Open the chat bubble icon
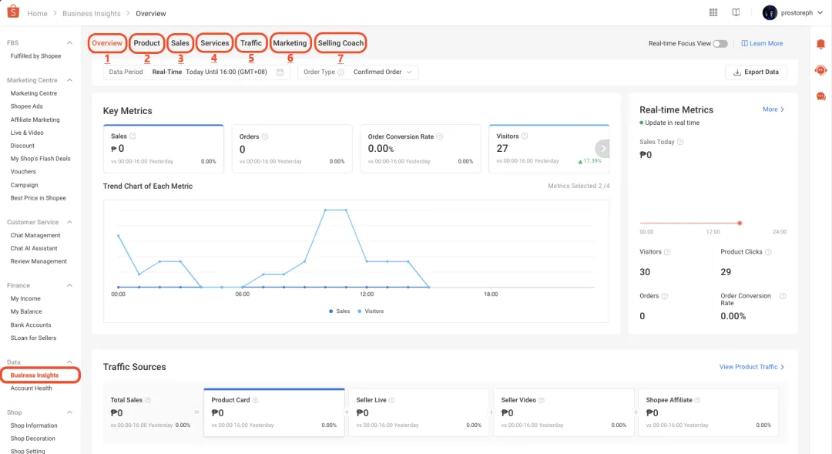Image resolution: width=832 pixels, height=454 pixels. coord(821,96)
